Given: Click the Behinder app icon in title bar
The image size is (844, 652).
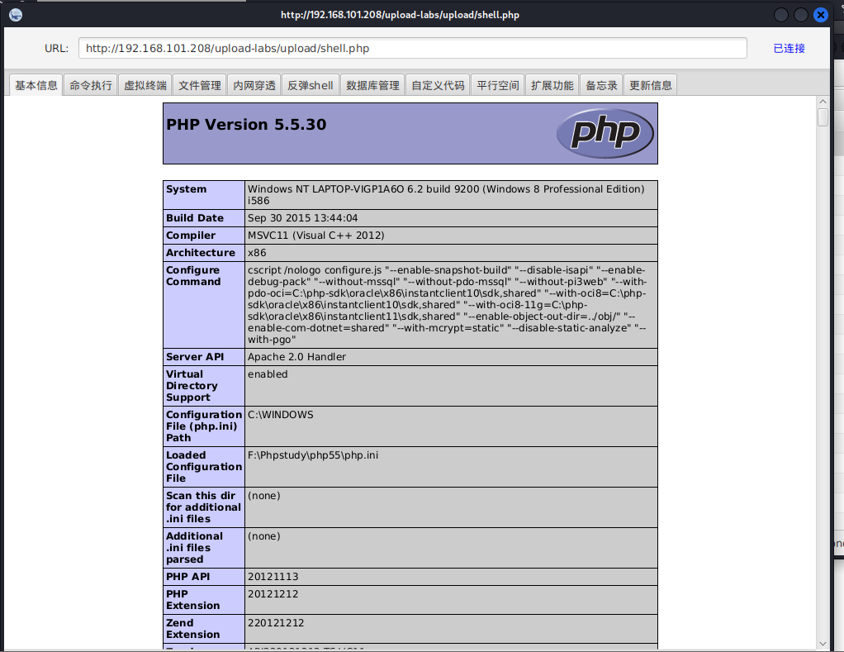Looking at the screenshot, I should 16,15.
